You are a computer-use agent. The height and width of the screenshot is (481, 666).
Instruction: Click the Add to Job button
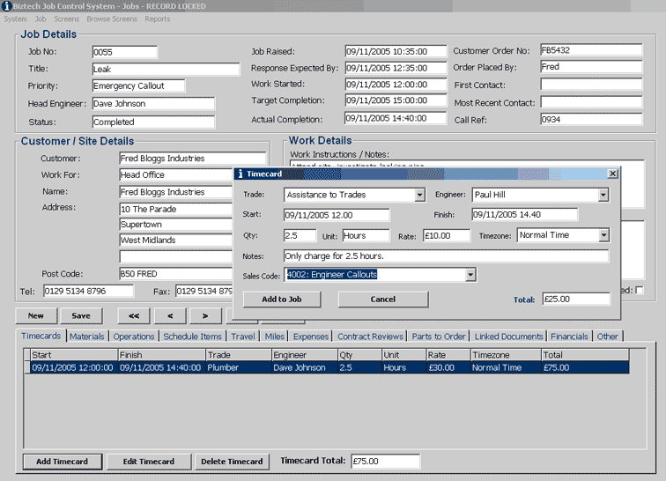pos(282,300)
